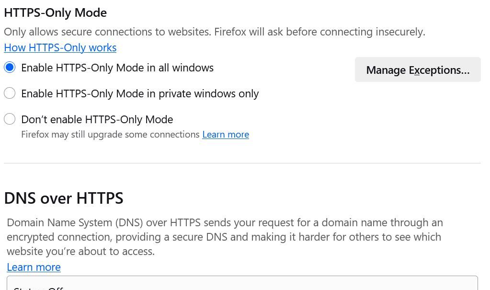
Task: Open the Manage Exceptions dialog
Action: coord(417,70)
